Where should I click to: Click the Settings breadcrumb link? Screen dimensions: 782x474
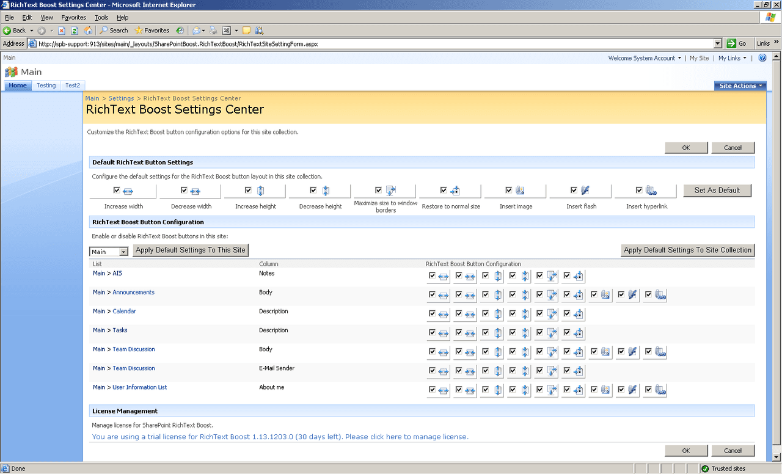(121, 98)
